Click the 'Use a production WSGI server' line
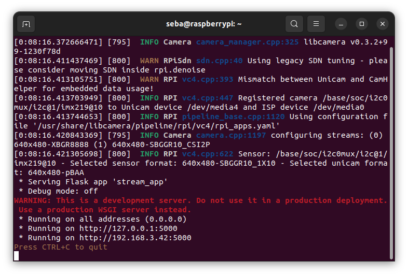 click(x=105, y=210)
